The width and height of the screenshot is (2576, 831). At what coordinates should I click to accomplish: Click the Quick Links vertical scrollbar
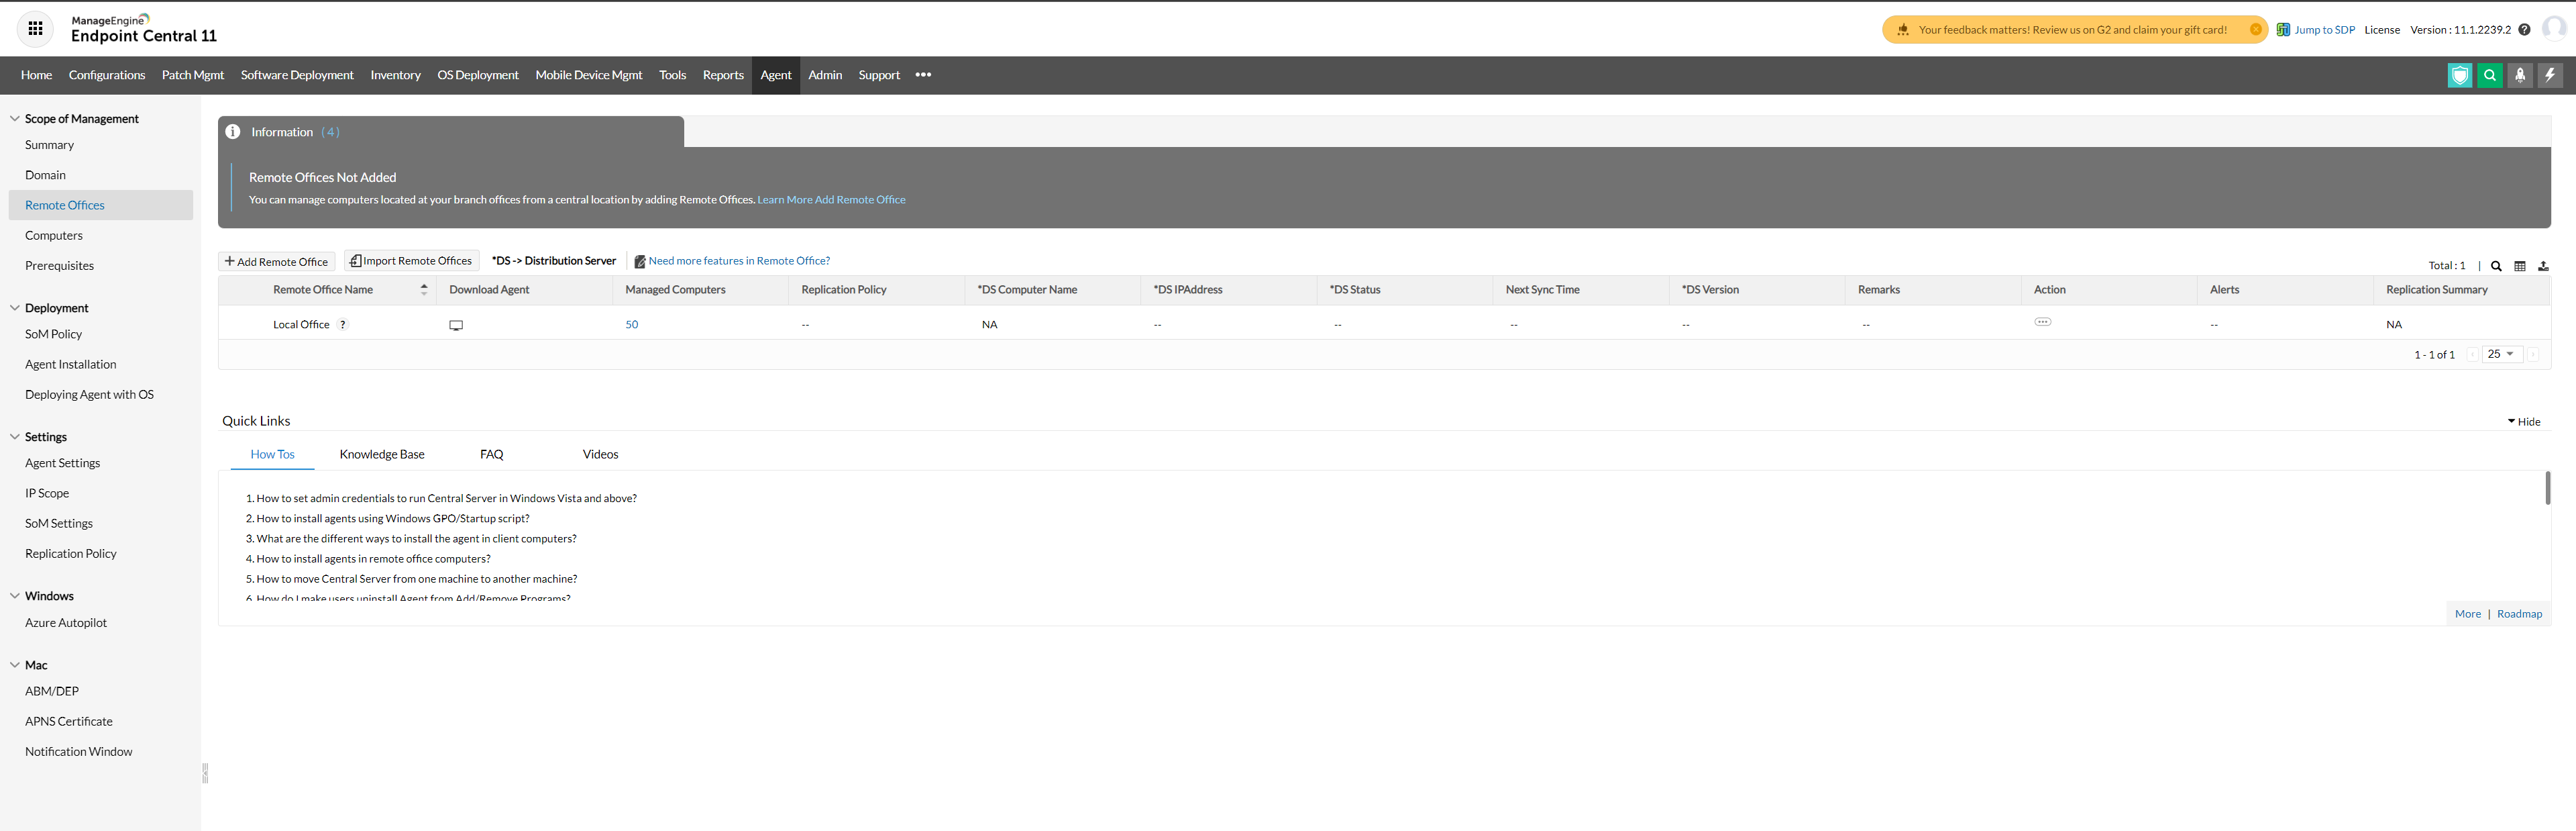pos(2547,489)
